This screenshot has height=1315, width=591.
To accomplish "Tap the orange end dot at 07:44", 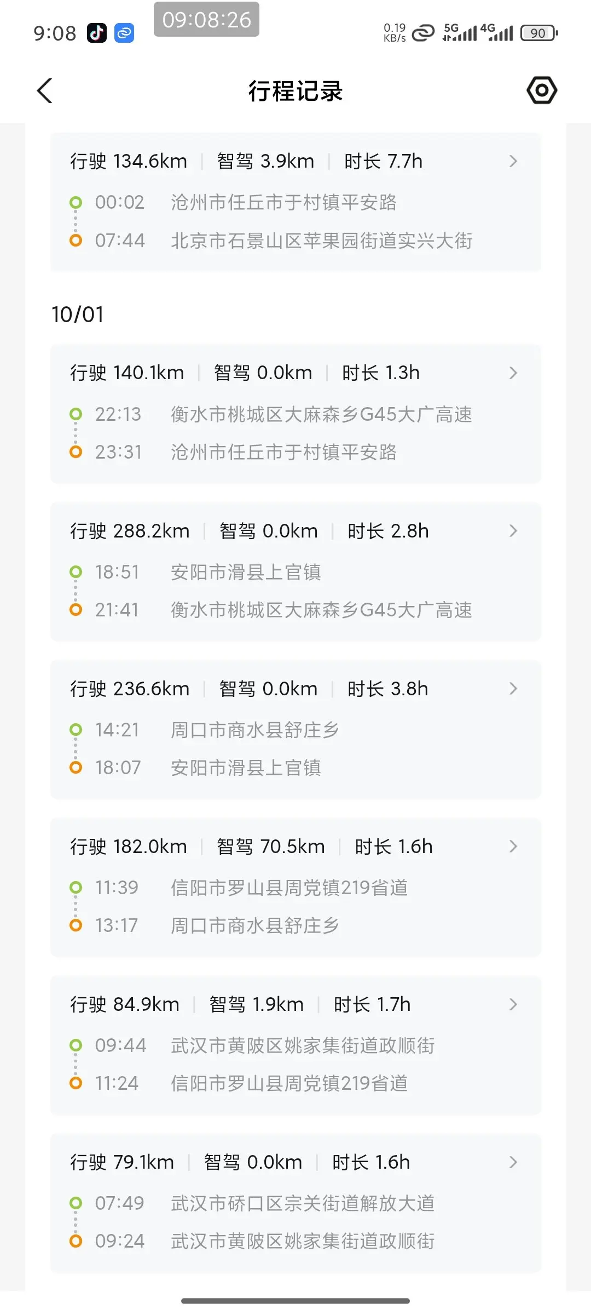I will coord(76,241).
